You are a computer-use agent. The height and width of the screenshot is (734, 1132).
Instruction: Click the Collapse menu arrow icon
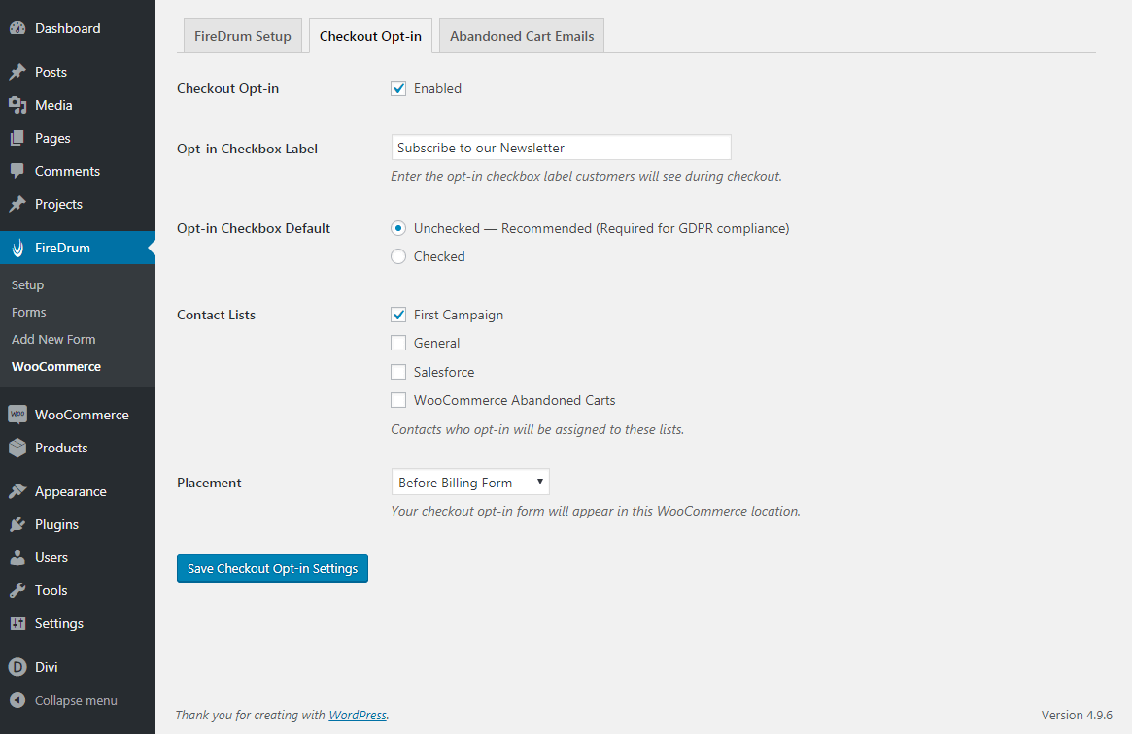[x=17, y=700]
